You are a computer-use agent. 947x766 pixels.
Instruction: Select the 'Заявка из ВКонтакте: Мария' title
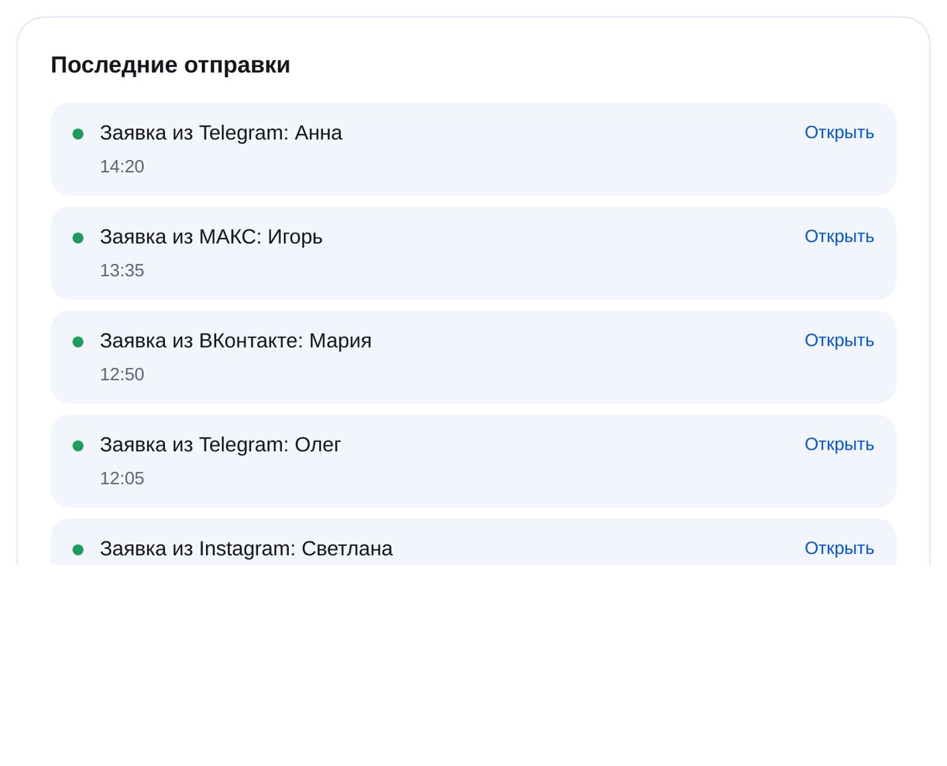[x=235, y=341]
